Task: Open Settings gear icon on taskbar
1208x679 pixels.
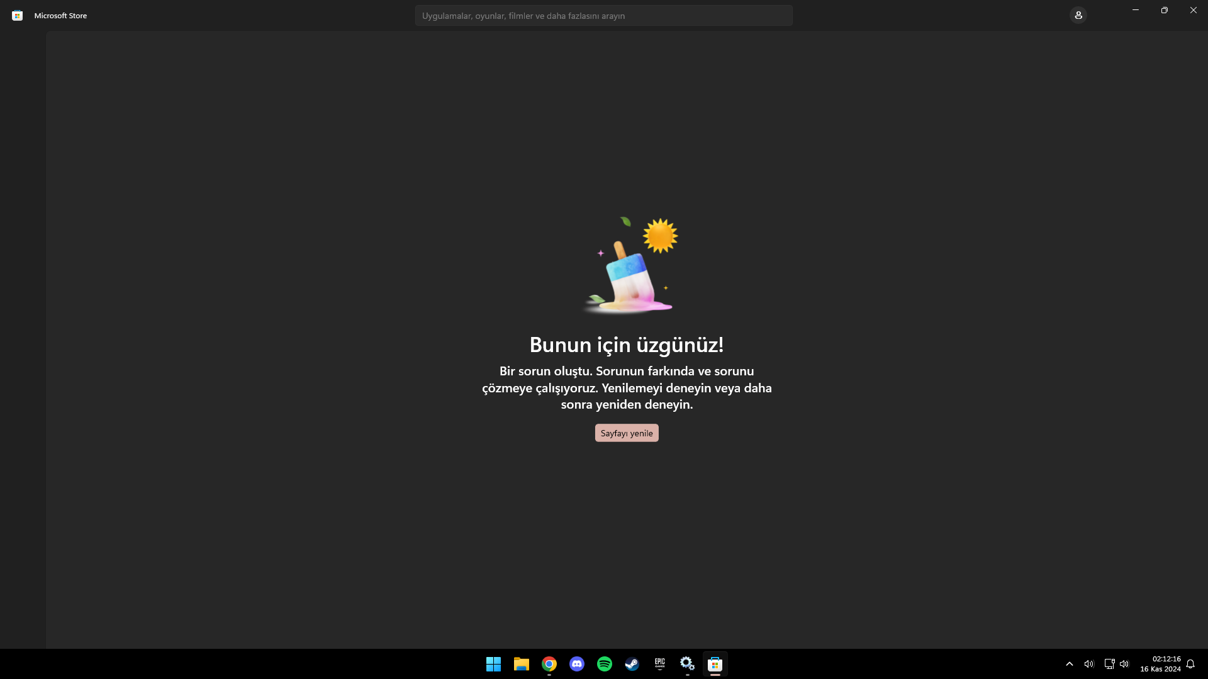Action: coord(687,664)
